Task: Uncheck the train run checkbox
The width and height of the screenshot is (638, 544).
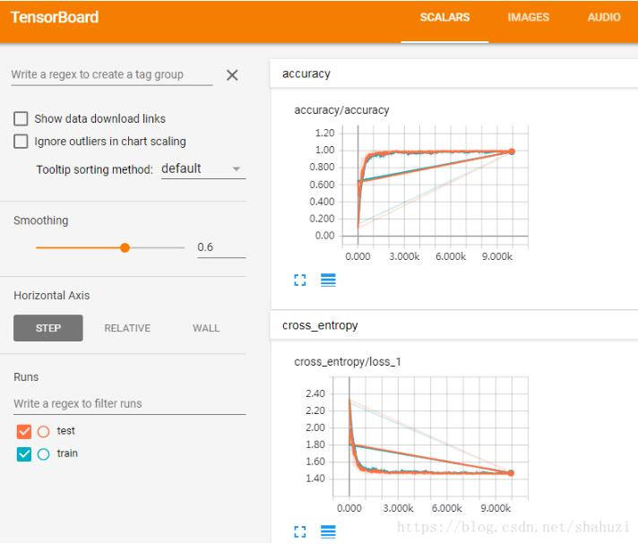Action: point(24,454)
